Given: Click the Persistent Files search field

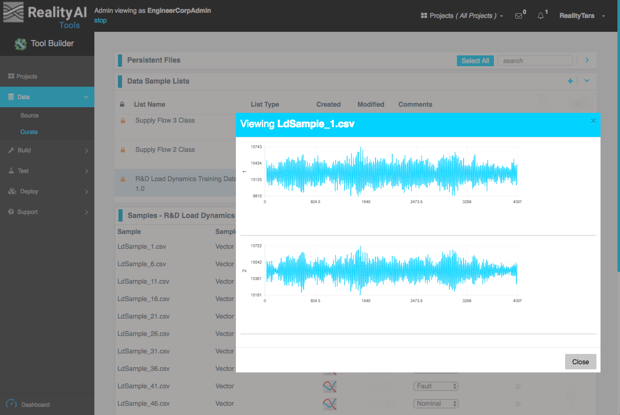Looking at the screenshot, I should [x=534, y=61].
